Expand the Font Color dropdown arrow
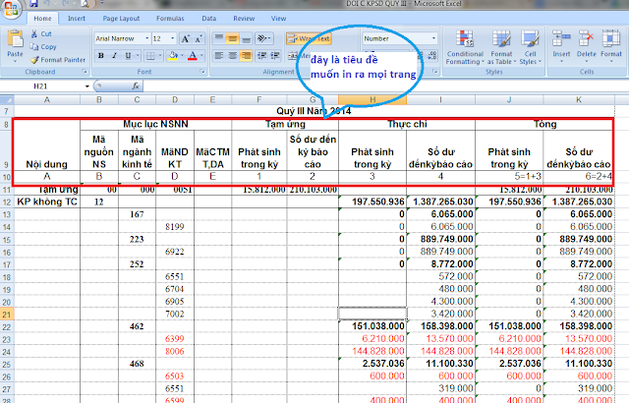 click(201, 56)
